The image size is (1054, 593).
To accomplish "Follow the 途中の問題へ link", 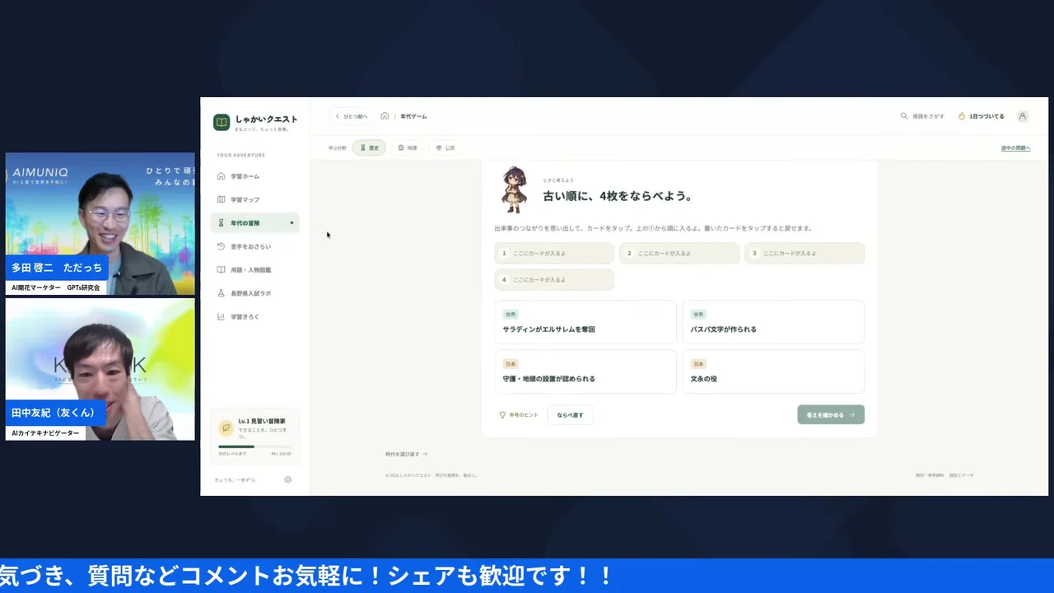I will click(x=1015, y=148).
